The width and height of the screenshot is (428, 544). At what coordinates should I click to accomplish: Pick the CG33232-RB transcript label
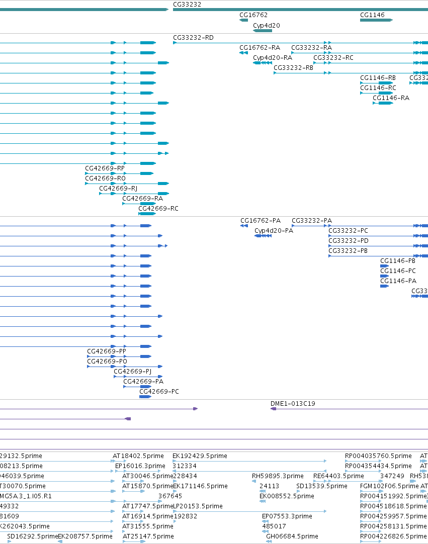(293, 68)
